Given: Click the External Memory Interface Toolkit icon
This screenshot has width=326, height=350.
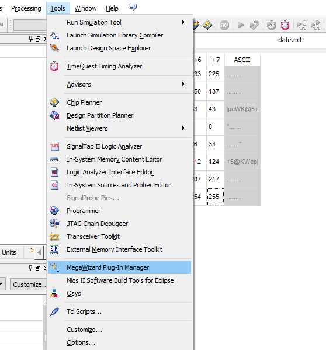Looking at the screenshot, I should [x=54, y=249].
